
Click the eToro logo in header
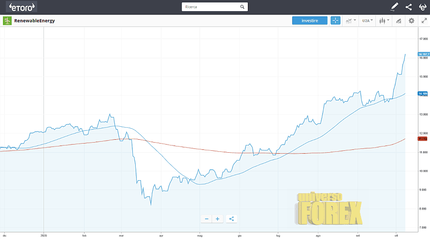point(21,7)
